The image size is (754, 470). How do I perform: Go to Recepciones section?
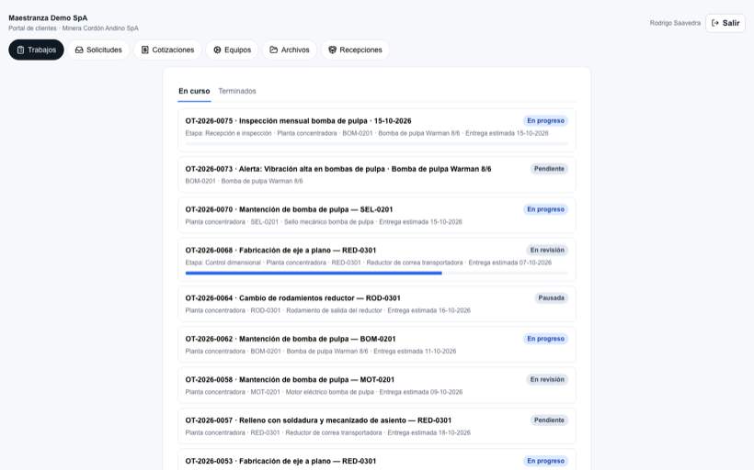coord(355,50)
